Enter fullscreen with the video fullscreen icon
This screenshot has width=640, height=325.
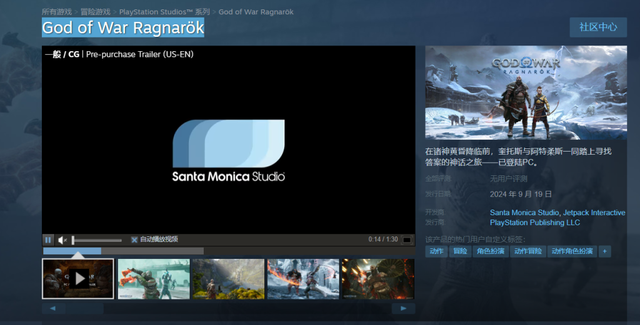pyautogui.click(x=407, y=240)
